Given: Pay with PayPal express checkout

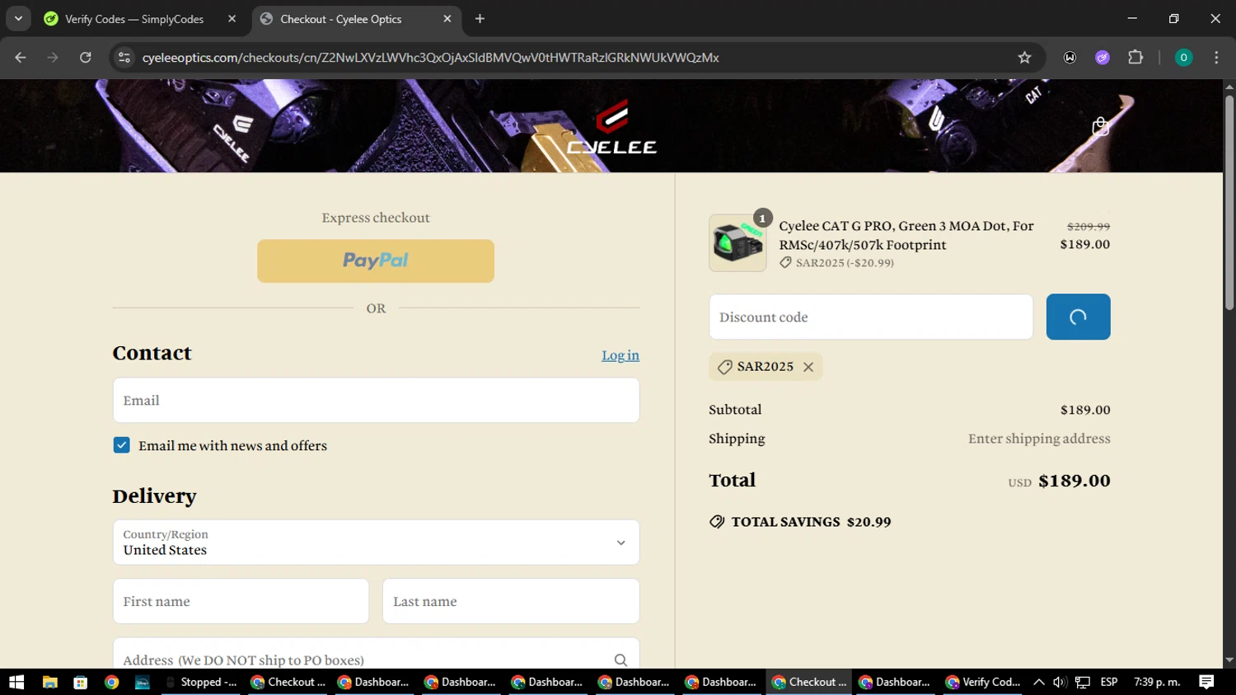Looking at the screenshot, I should point(376,261).
